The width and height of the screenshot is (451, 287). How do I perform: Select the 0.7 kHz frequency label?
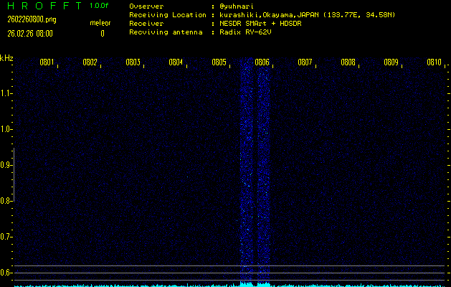coord(6,237)
